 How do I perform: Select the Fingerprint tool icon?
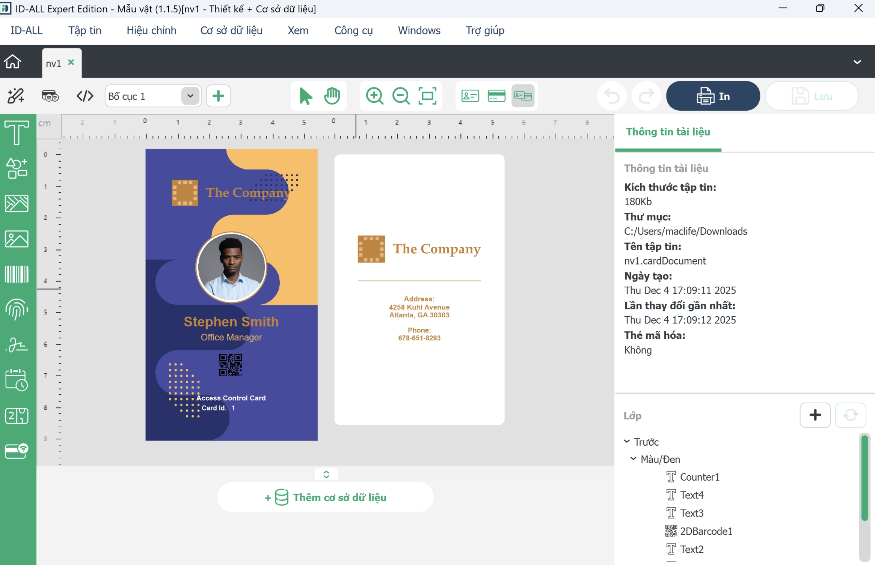(x=17, y=309)
